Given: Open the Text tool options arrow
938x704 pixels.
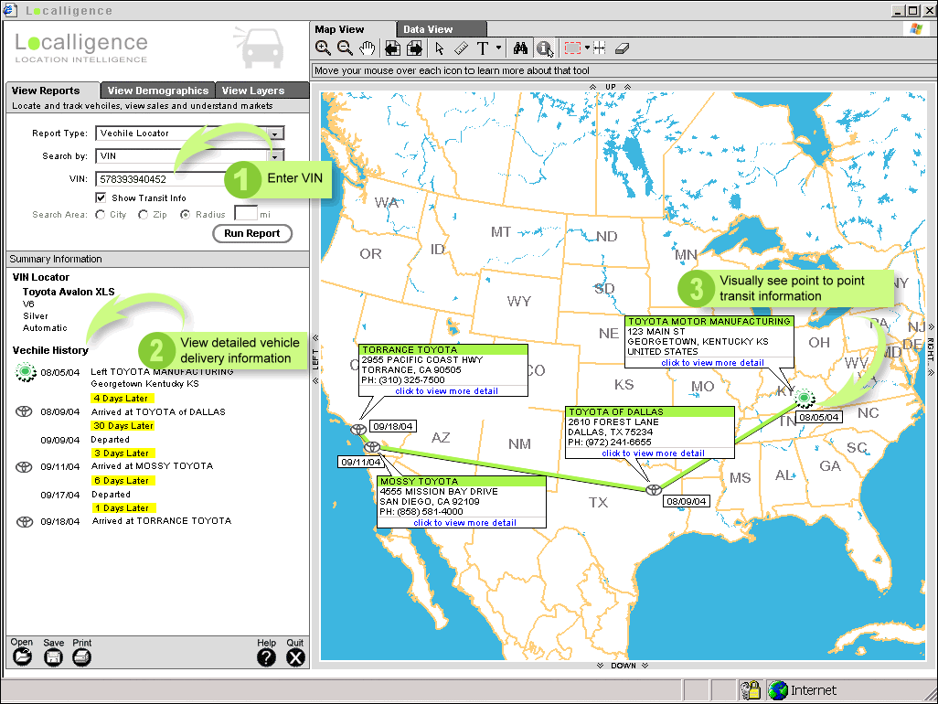Looking at the screenshot, I should click(498, 48).
